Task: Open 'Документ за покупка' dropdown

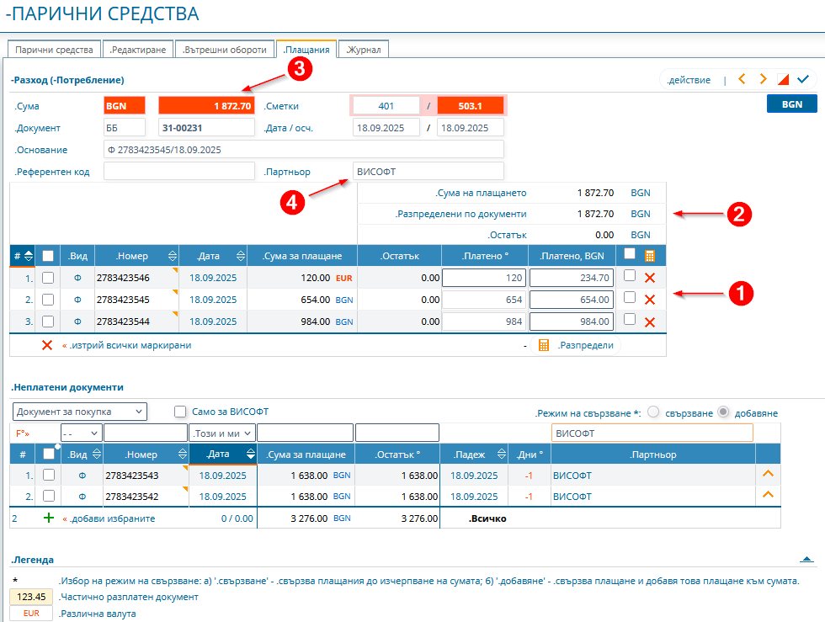Action: (80, 412)
